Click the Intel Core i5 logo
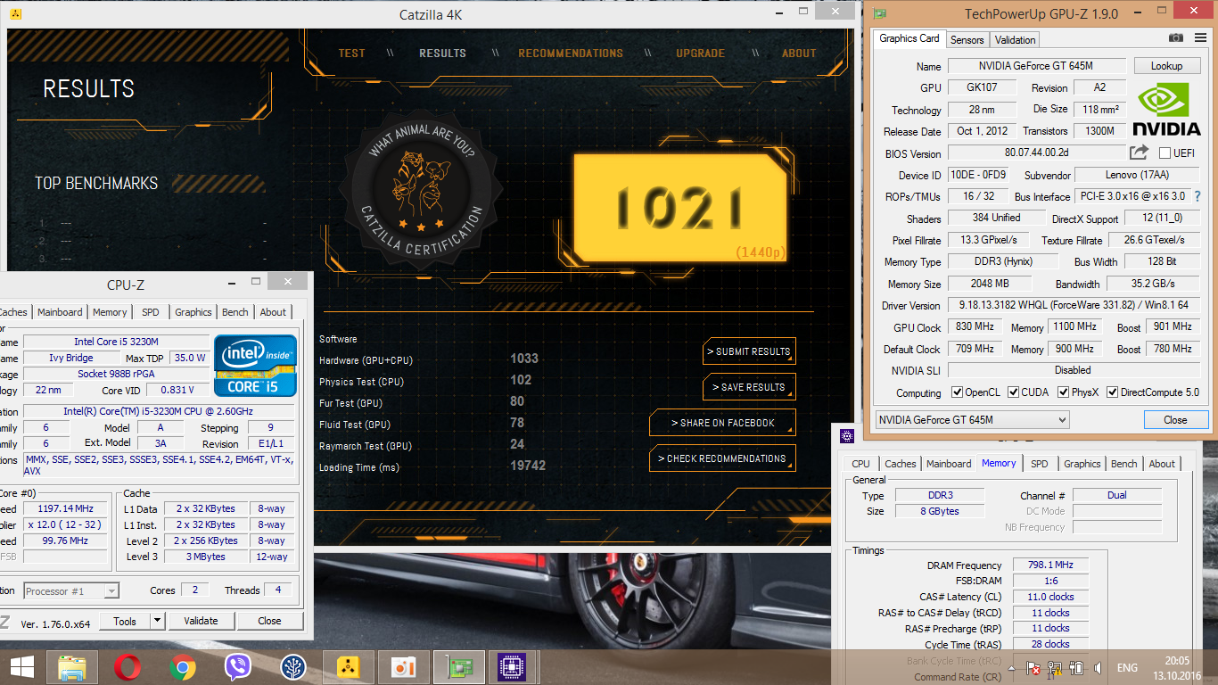Viewport: 1218px width, 685px height. coord(256,366)
